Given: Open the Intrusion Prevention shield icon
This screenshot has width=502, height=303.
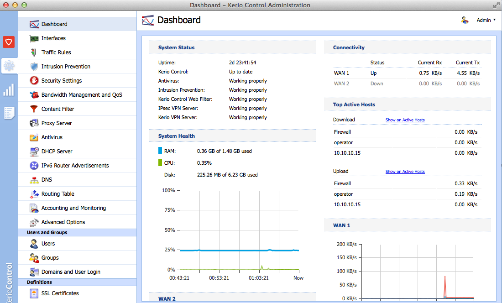Looking at the screenshot, I should coord(34,67).
